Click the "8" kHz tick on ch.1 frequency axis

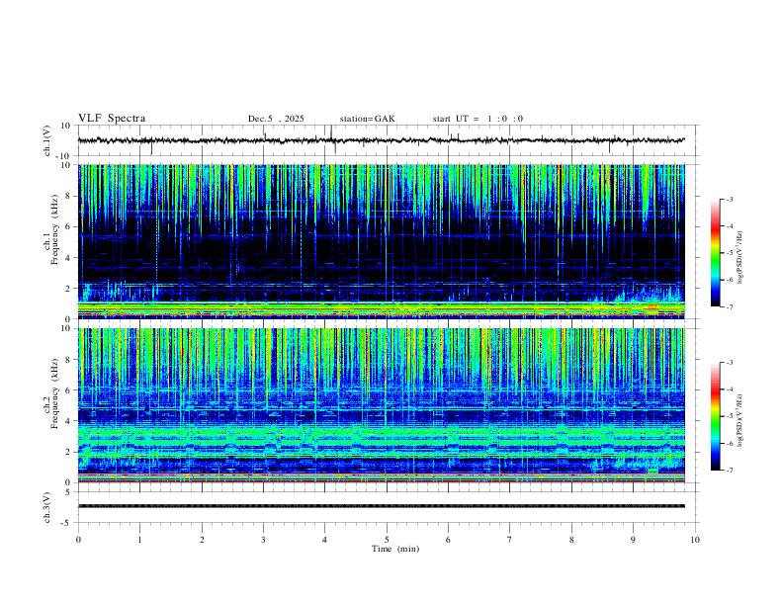68,196
